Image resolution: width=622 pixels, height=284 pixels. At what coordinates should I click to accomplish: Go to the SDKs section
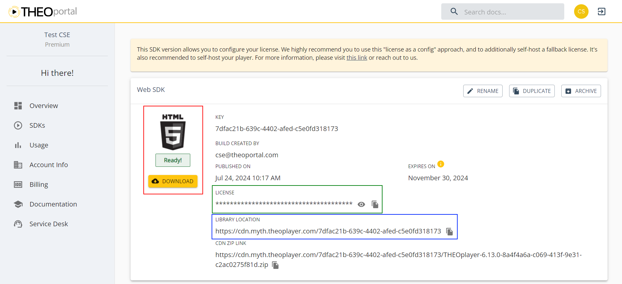point(37,125)
